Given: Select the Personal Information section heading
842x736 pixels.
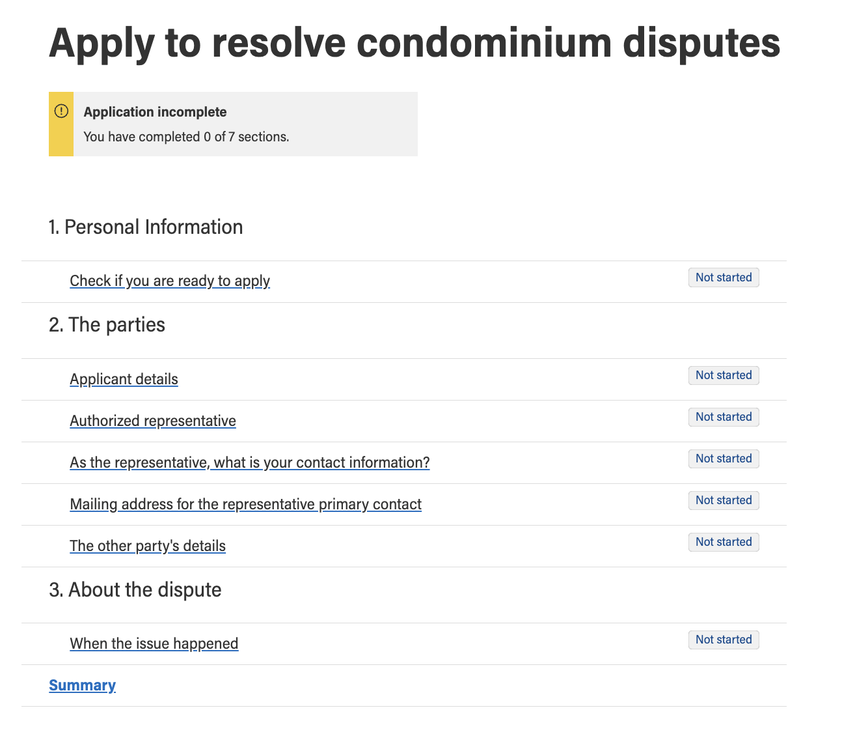Looking at the screenshot, I should click(x=146, y=227).
